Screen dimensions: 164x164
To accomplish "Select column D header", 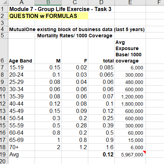I will (x=101, y=2).
